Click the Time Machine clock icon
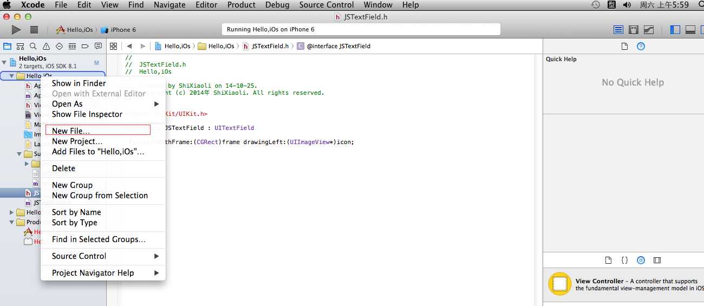This screenshot has width=704, height=306. pyautogui.click(x=596, y=5)
